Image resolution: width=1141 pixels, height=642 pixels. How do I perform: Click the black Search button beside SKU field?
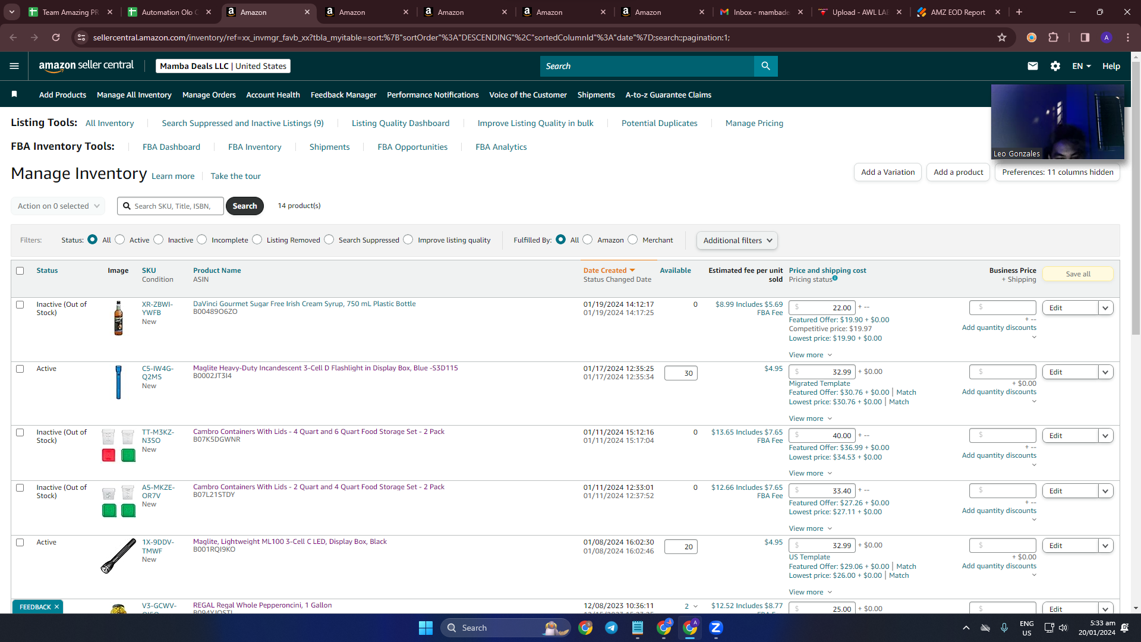[x=245, y=206]
